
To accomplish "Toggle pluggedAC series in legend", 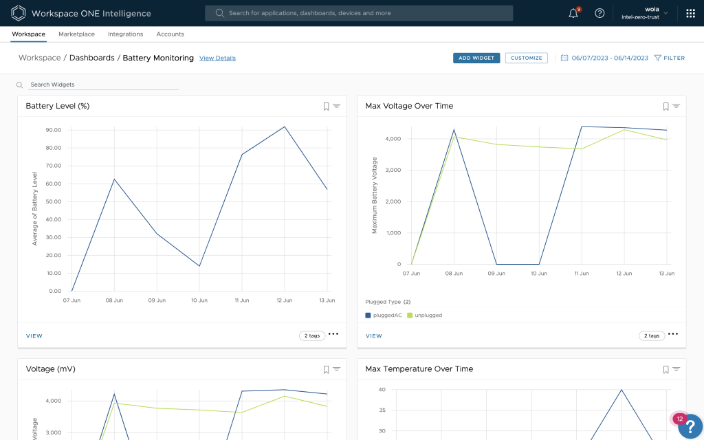I will coord(386,315).
